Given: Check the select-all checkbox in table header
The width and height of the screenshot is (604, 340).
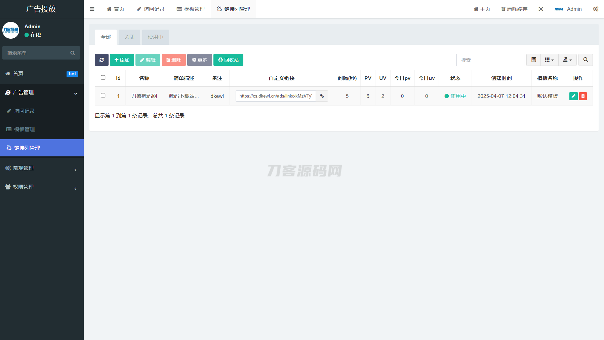Looking at the screenshot, I should click(103, 77).
